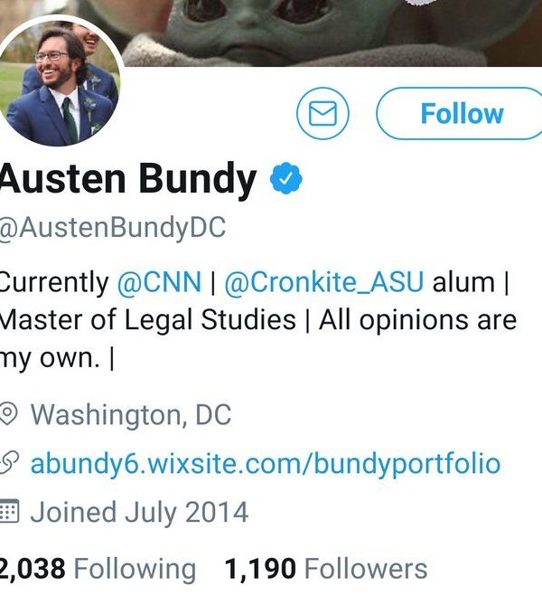Open the direct message envelope icon

click(x=322, y=114)
